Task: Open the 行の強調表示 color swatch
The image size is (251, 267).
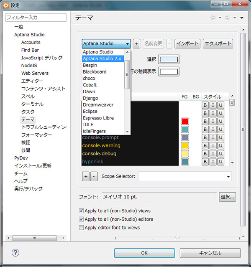Action: pyautogui.click(x=169, y=72)
